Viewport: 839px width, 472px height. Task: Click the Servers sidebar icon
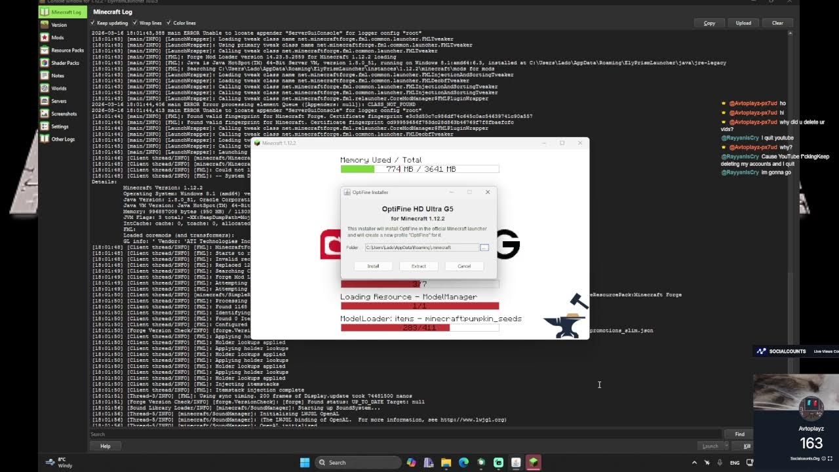[x=44, y=101]
